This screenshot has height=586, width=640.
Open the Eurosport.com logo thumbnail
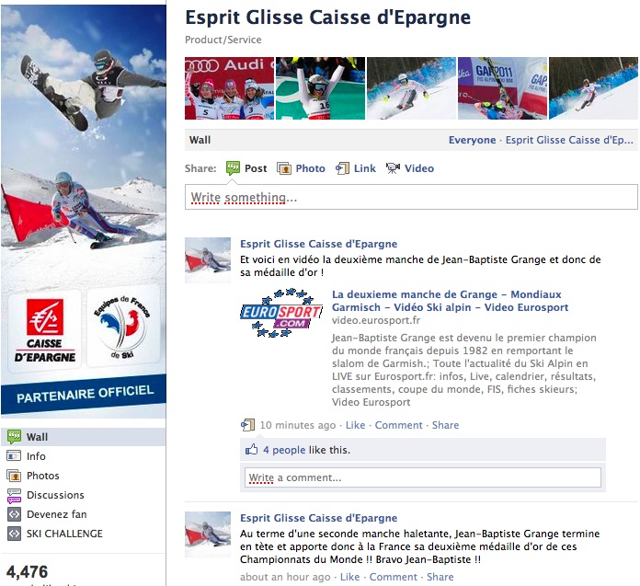click(x=281, y=313)
